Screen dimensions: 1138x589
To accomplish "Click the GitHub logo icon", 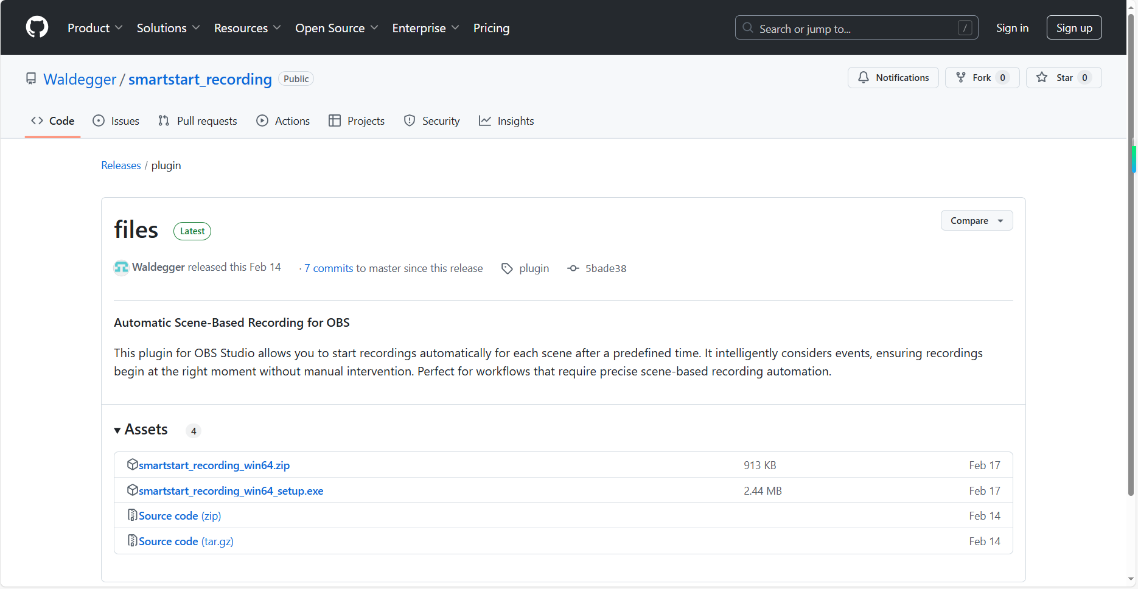I will tap(37, 27).
